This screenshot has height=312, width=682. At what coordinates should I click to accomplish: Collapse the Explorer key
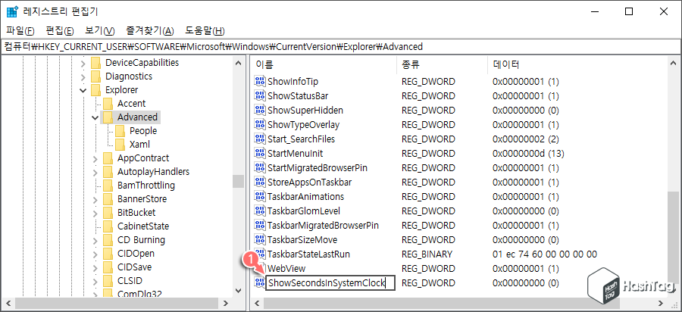(x=83, y=90)
